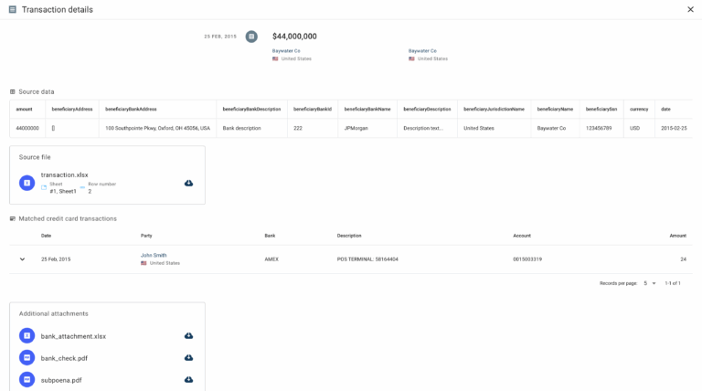702x391 pixels.
Task: Click the beneficiaryBankName column header
Action: 367,109
